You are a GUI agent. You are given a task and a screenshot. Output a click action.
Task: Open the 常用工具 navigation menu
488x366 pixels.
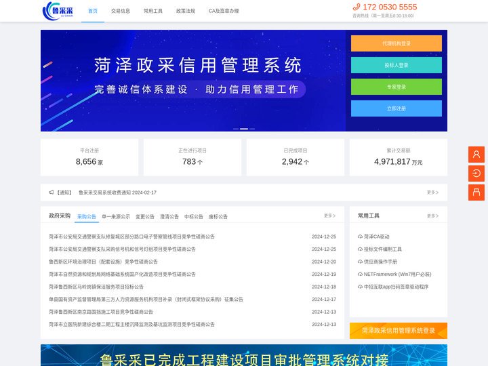tap(152, 11)
